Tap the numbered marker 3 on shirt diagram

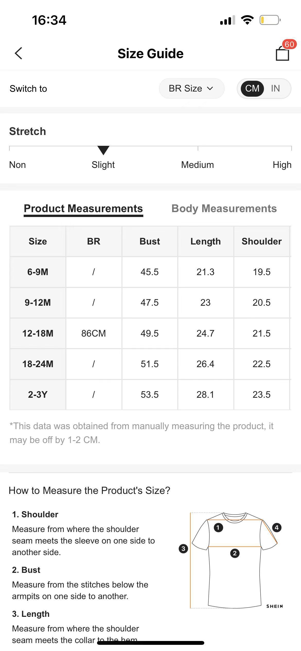tap(183, 549)
